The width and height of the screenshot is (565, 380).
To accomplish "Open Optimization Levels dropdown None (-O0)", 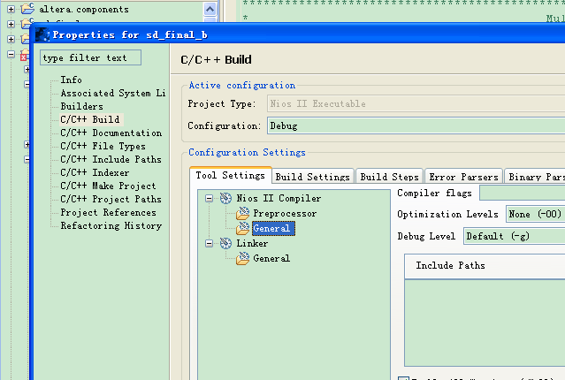I will 536,214.
